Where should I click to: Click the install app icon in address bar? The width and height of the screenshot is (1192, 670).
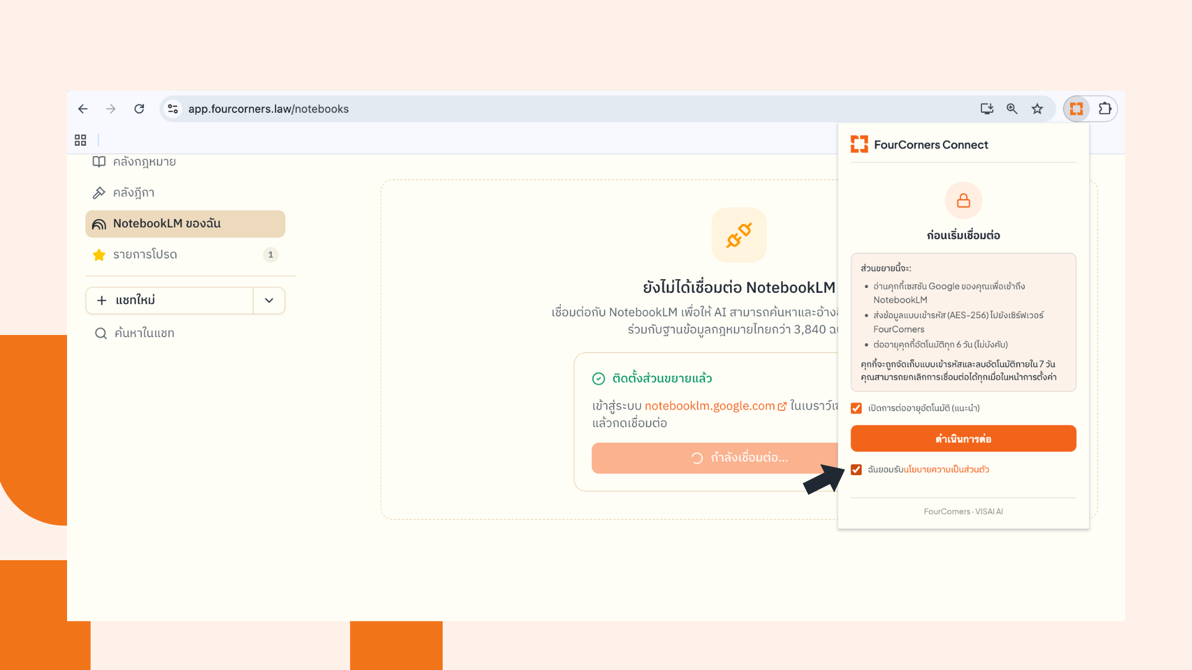(987, 109)
